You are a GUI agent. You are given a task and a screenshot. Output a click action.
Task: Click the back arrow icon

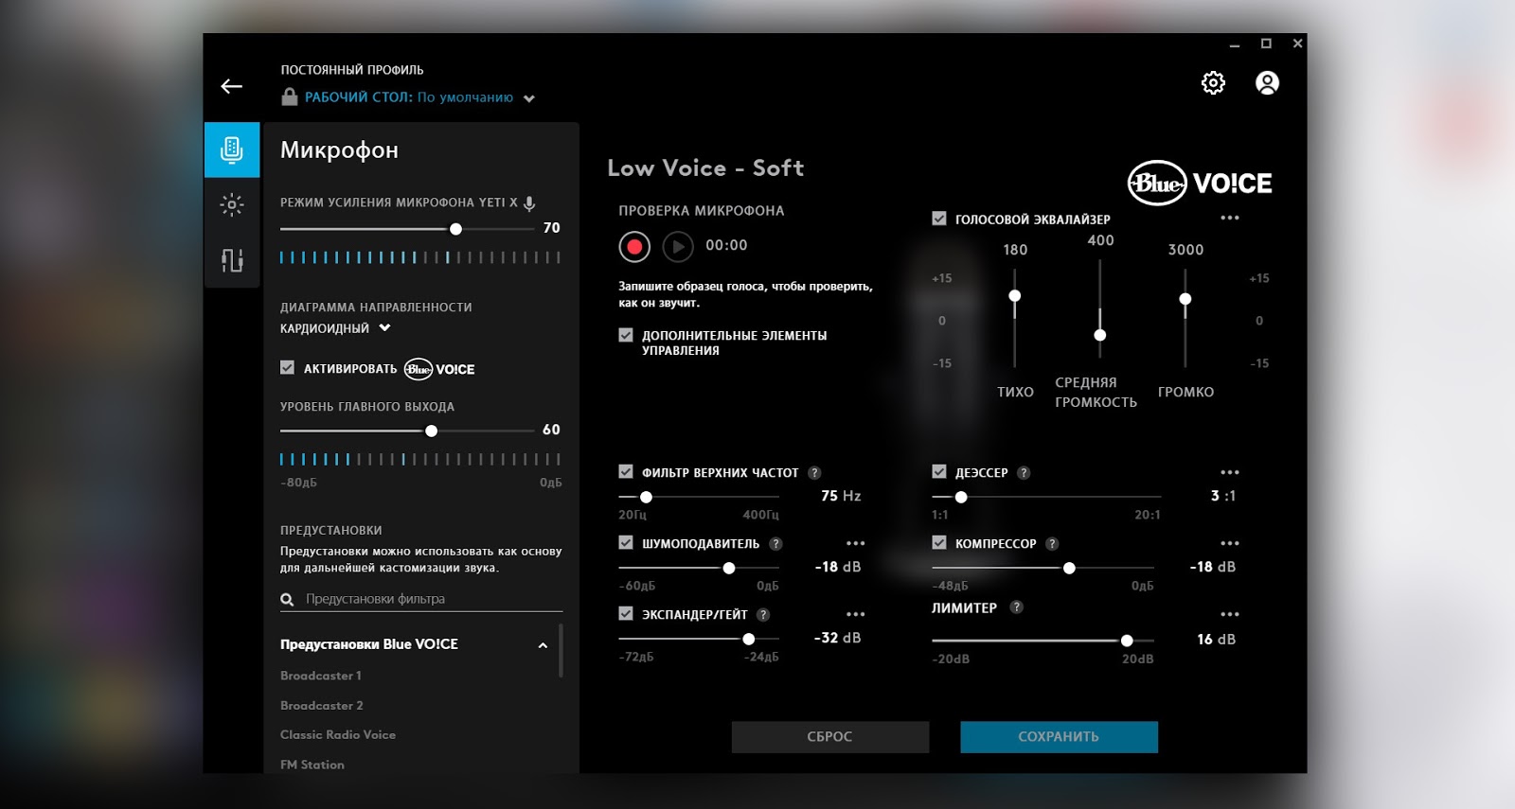pyautogui.click(x=231, y=86)
